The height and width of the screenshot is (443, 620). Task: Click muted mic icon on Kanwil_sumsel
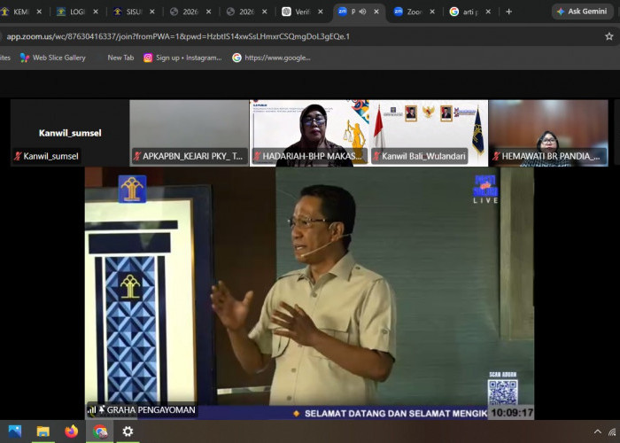[18, 156]
